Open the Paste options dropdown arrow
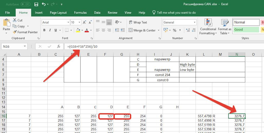Screen dimensions: 264x133 (6, 33)
